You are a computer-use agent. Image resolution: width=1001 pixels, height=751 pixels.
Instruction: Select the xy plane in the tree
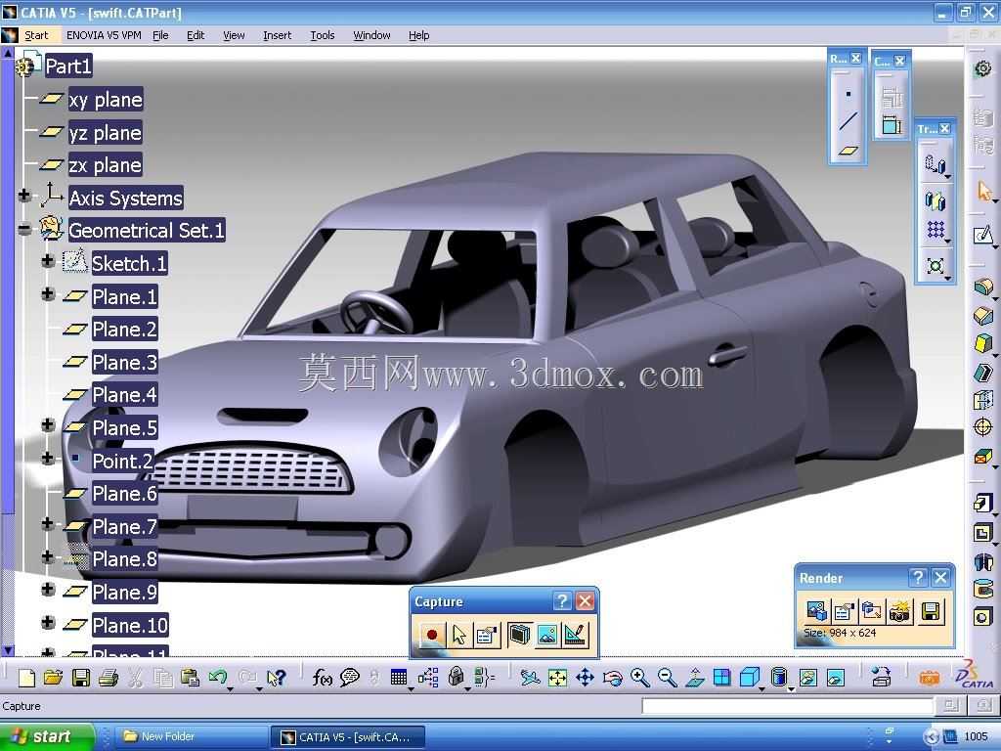pyautogui.click(x=106, y=100)
